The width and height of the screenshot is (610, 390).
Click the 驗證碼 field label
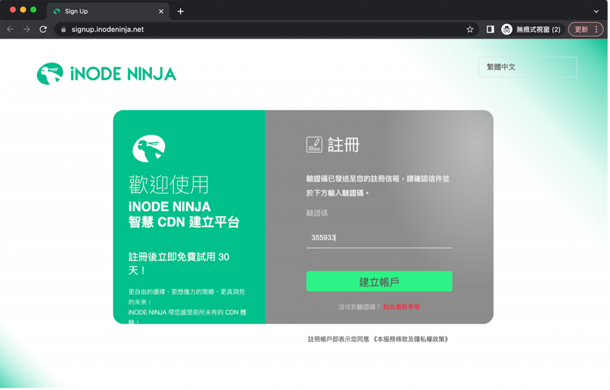(317, 213)
